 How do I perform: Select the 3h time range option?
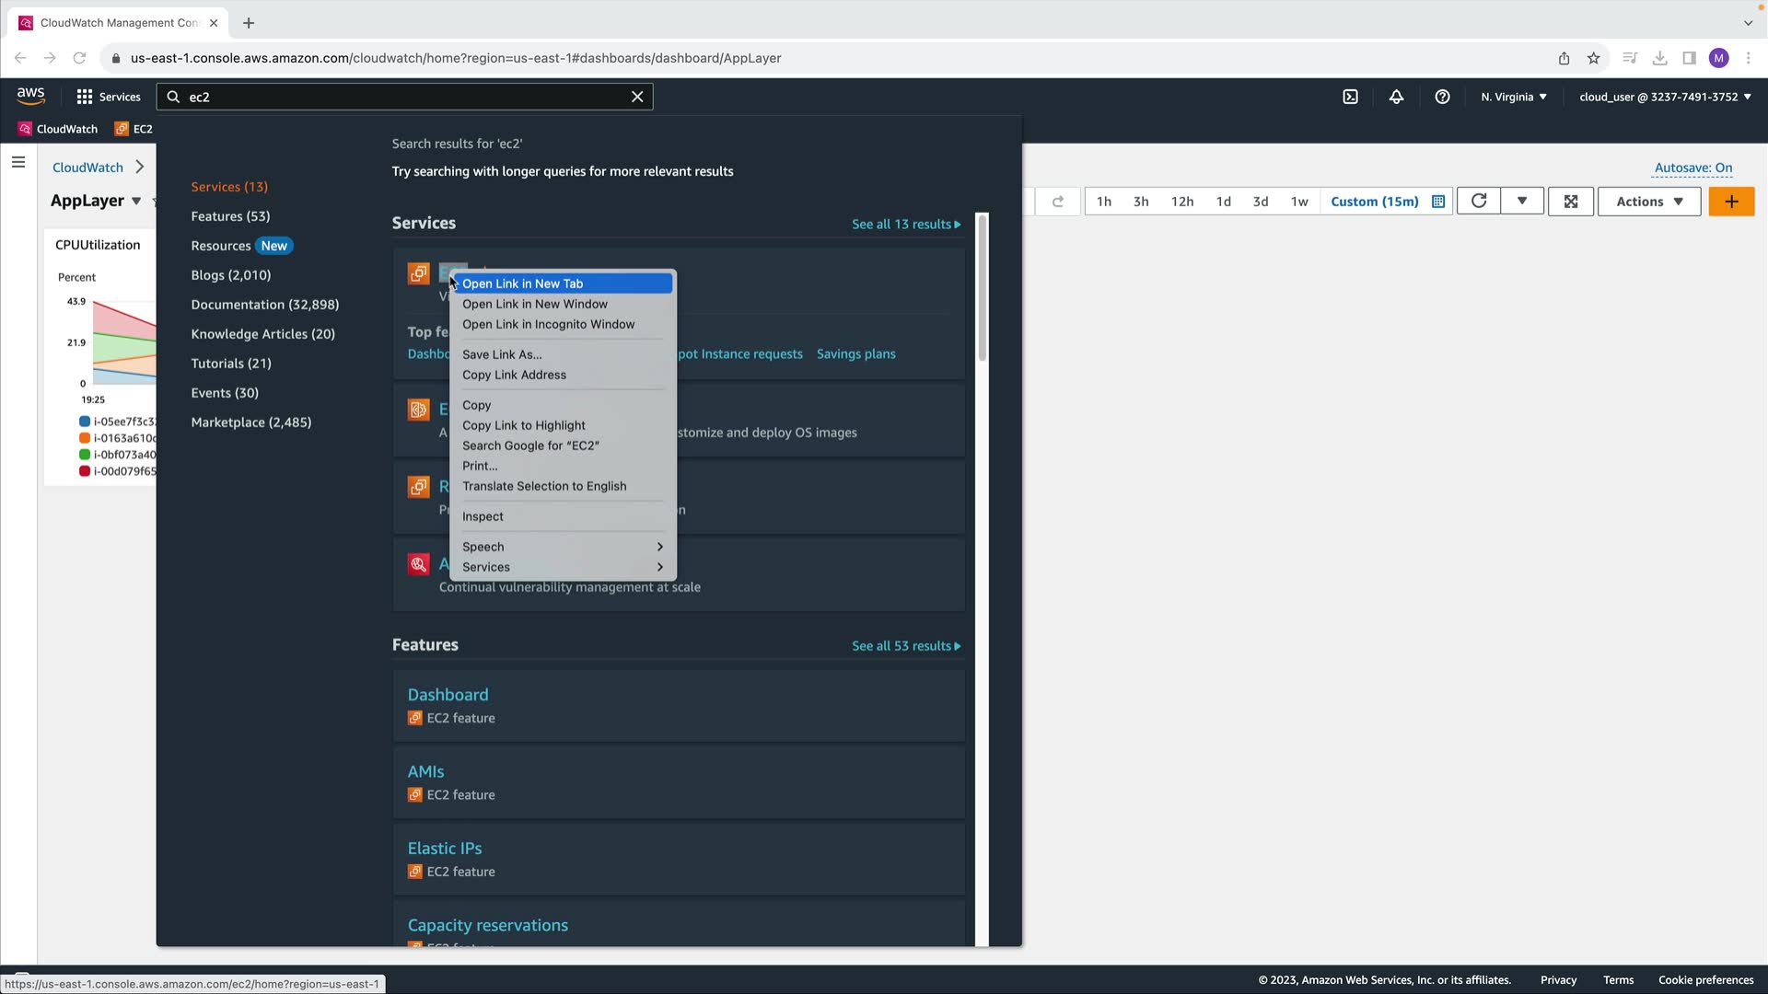tap(1141, 202)
